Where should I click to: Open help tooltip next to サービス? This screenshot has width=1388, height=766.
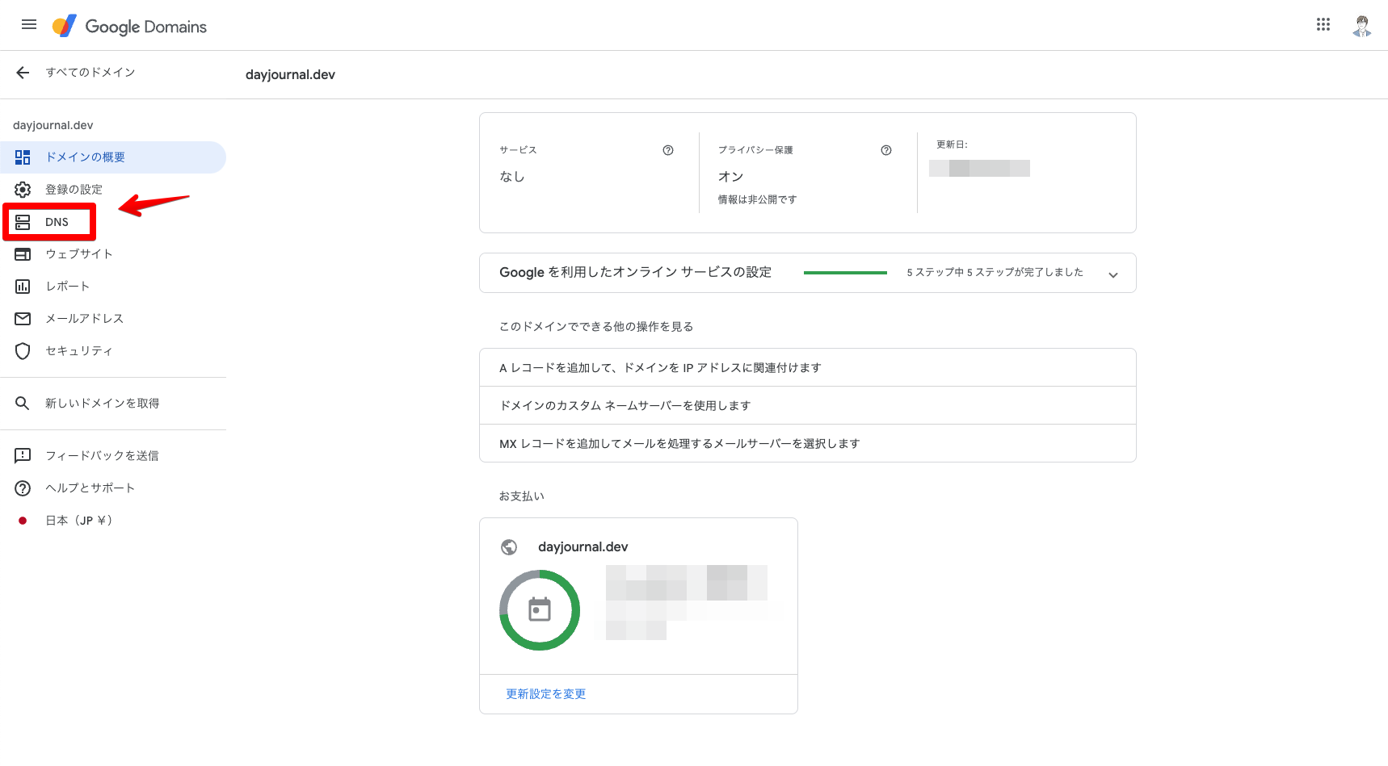pyautogui.click(x=668, y=150)
